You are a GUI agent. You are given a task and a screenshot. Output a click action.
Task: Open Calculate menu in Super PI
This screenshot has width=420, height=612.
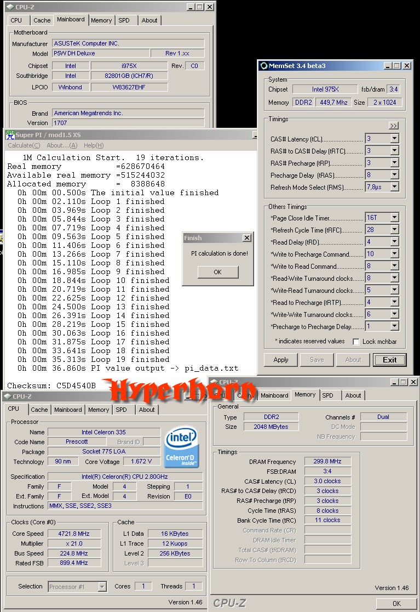tap(24, 145)
